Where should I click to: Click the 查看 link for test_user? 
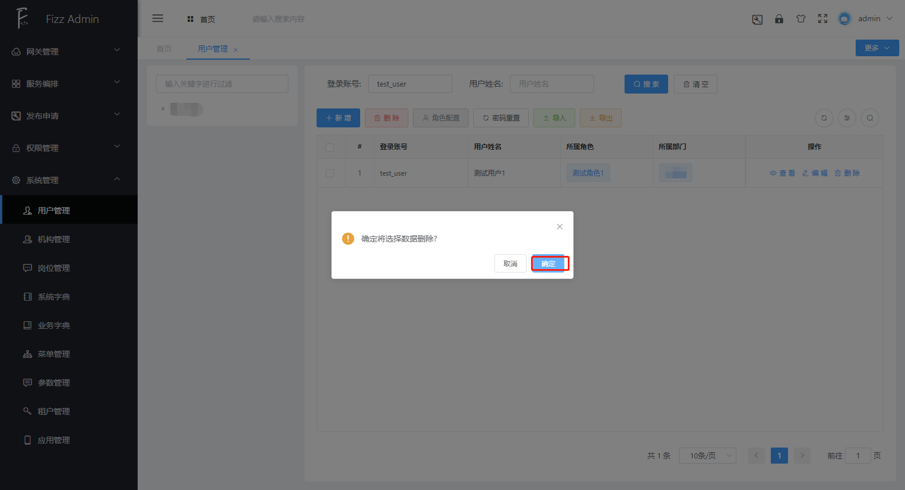click(782, 173)
